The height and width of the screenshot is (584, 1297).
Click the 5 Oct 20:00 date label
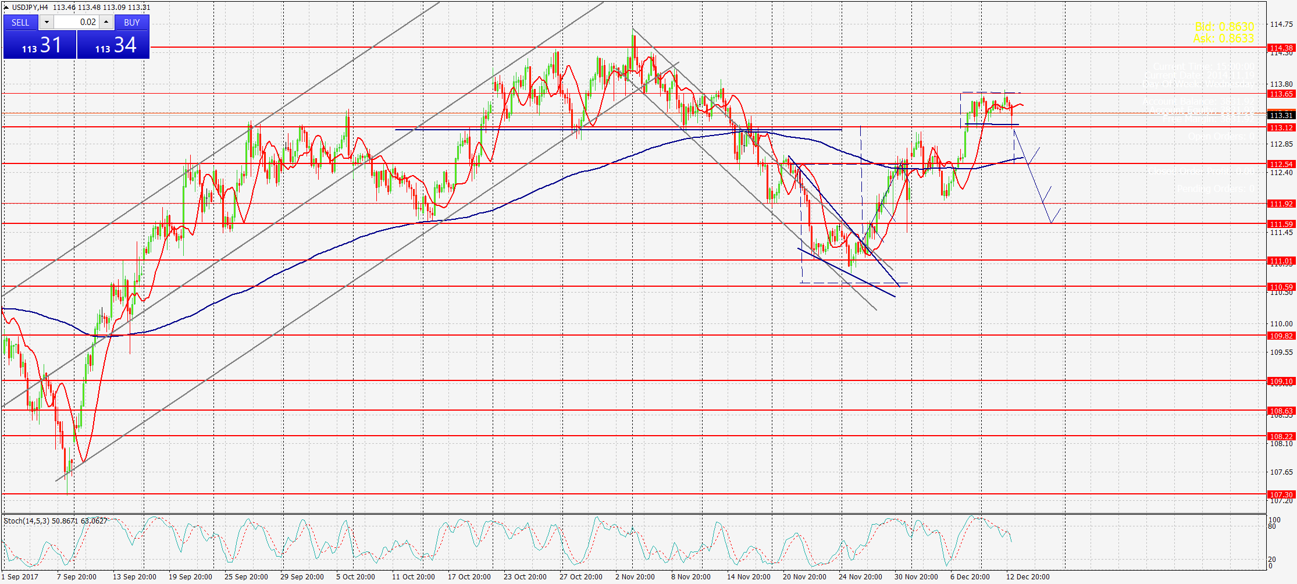355,577
